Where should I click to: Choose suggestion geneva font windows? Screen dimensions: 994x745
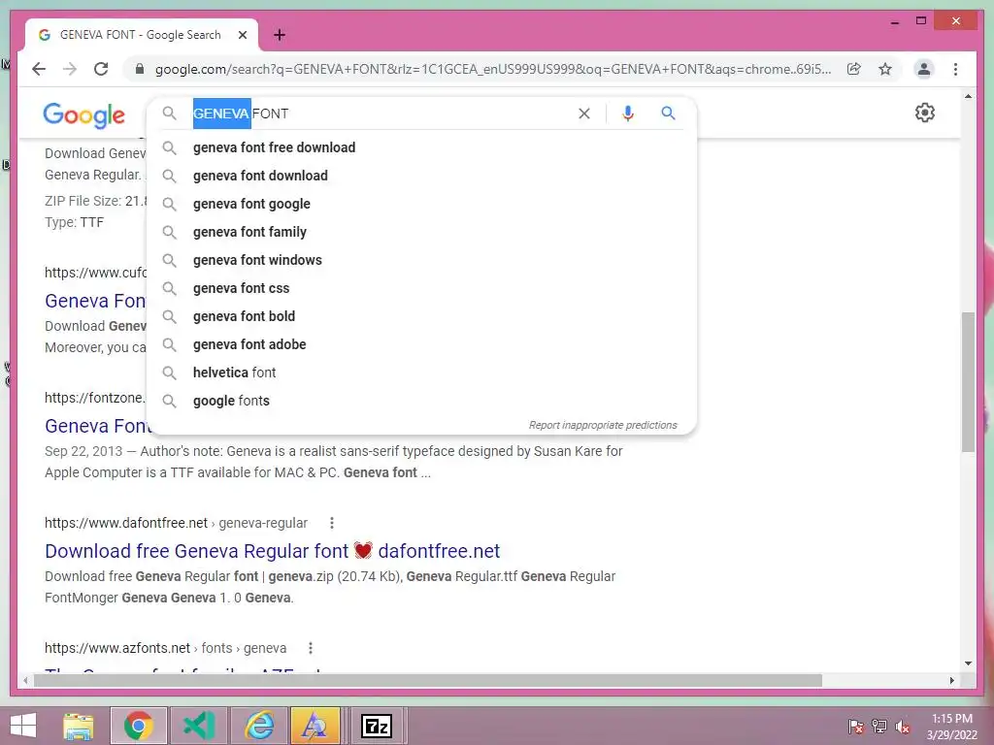pos(422,260)
